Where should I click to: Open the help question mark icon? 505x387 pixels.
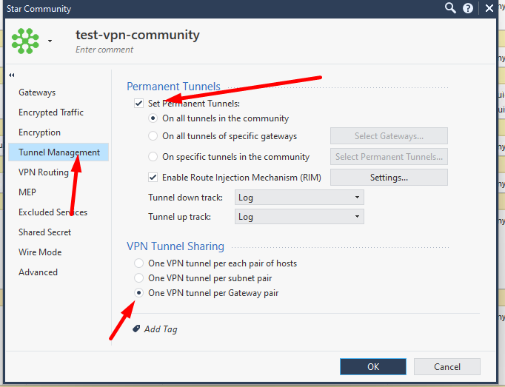(468, 8)
